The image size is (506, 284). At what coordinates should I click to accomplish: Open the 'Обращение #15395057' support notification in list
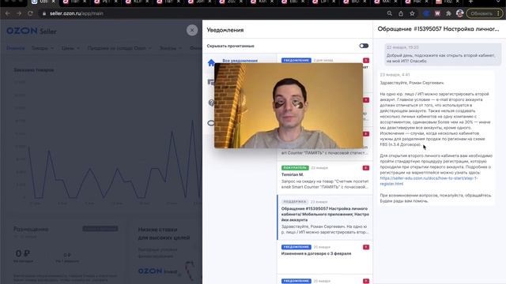coord(325,217)
